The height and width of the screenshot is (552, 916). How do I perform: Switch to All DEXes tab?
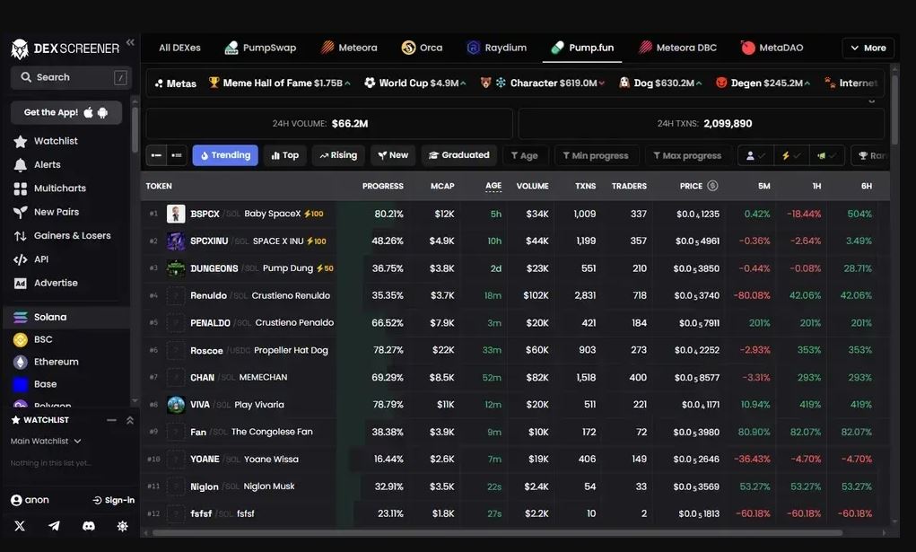tap(179, 48)
